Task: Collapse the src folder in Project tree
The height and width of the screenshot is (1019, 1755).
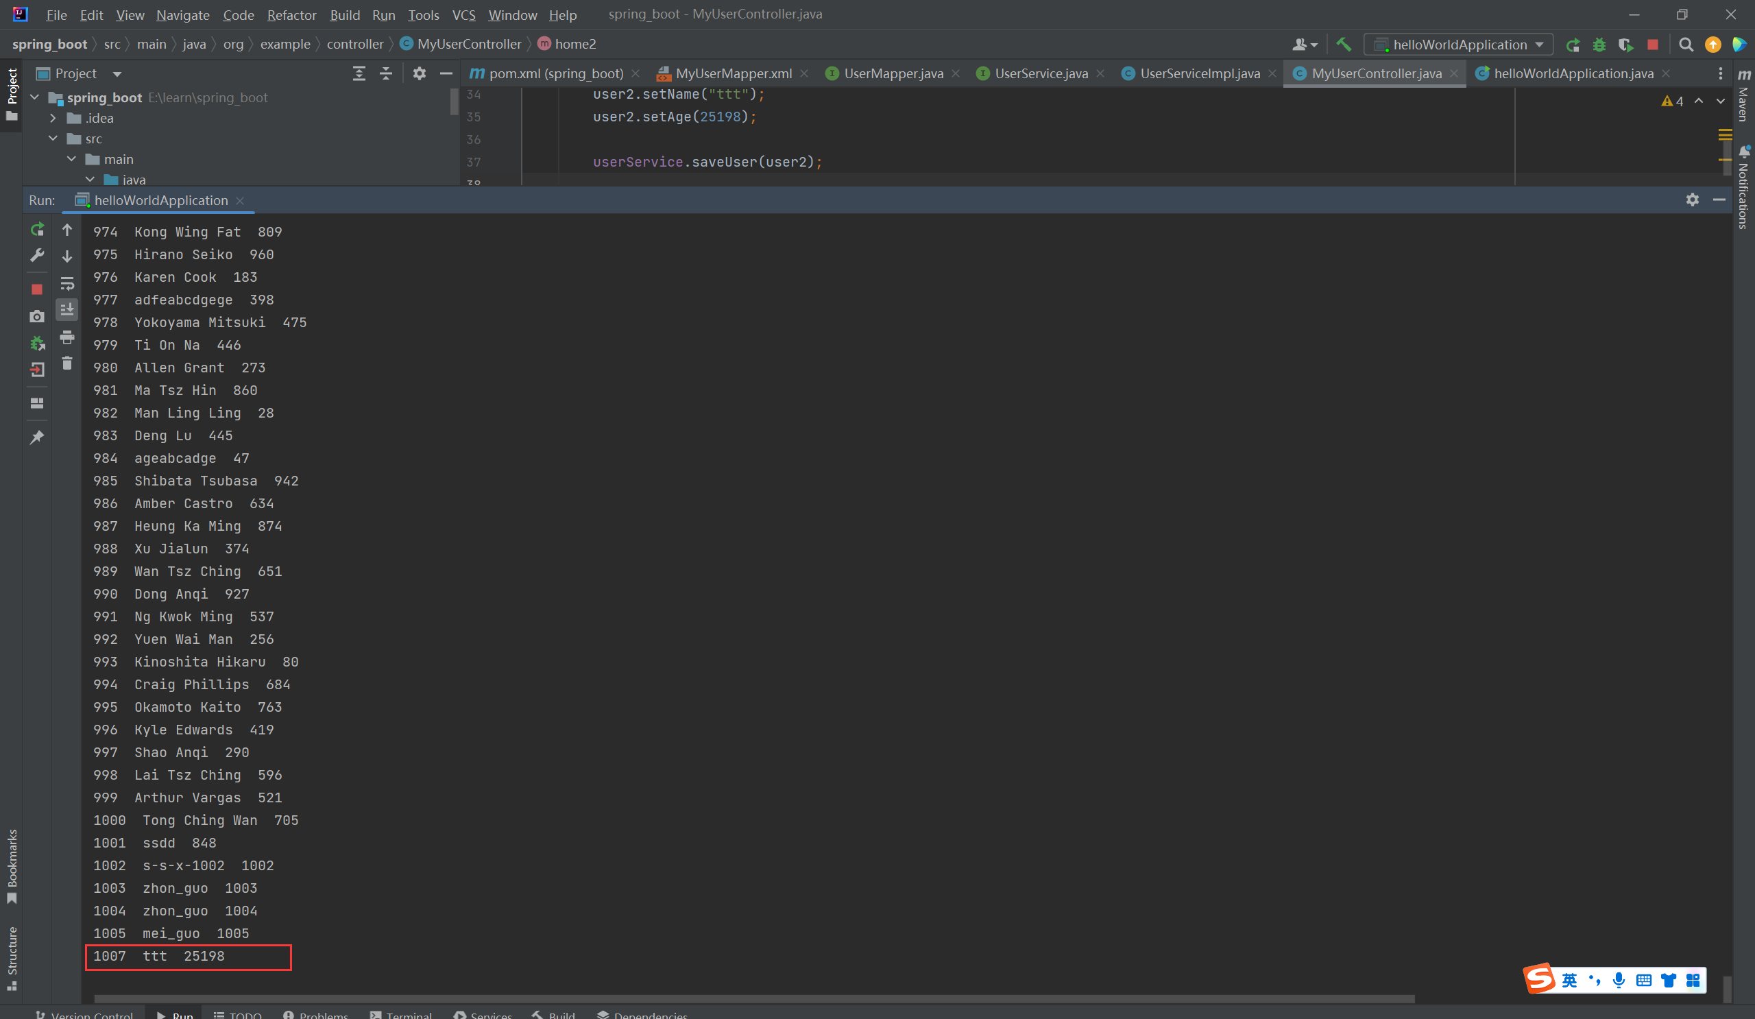Action: pyautogui.click(x=53, y=139)
